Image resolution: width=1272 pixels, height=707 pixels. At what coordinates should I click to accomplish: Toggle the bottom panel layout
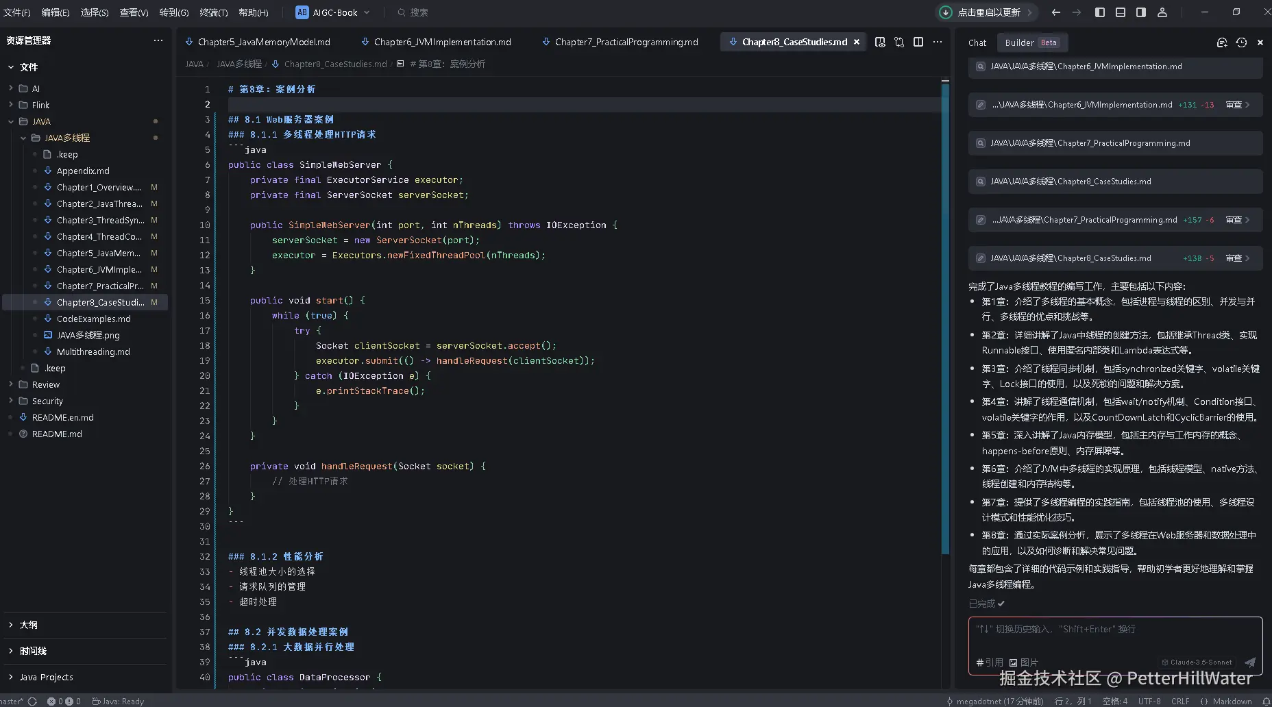point(1121,12)
